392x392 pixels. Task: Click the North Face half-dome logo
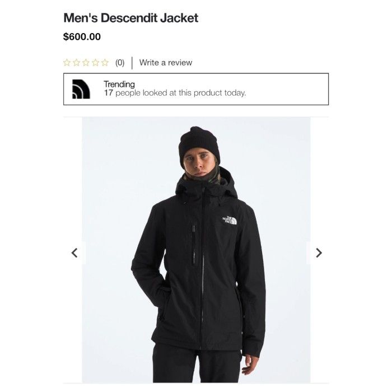81,89
